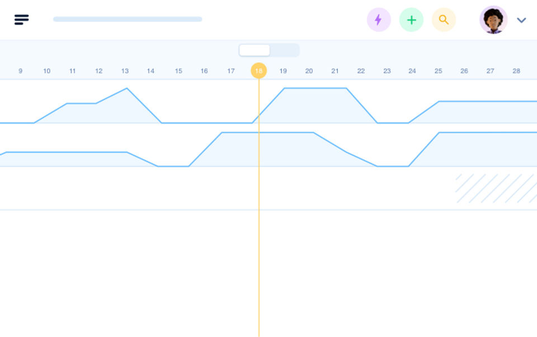Jump to day 19 in the timeline header
The height and width of the screenshot is (337, 537).
click(283, 71)
